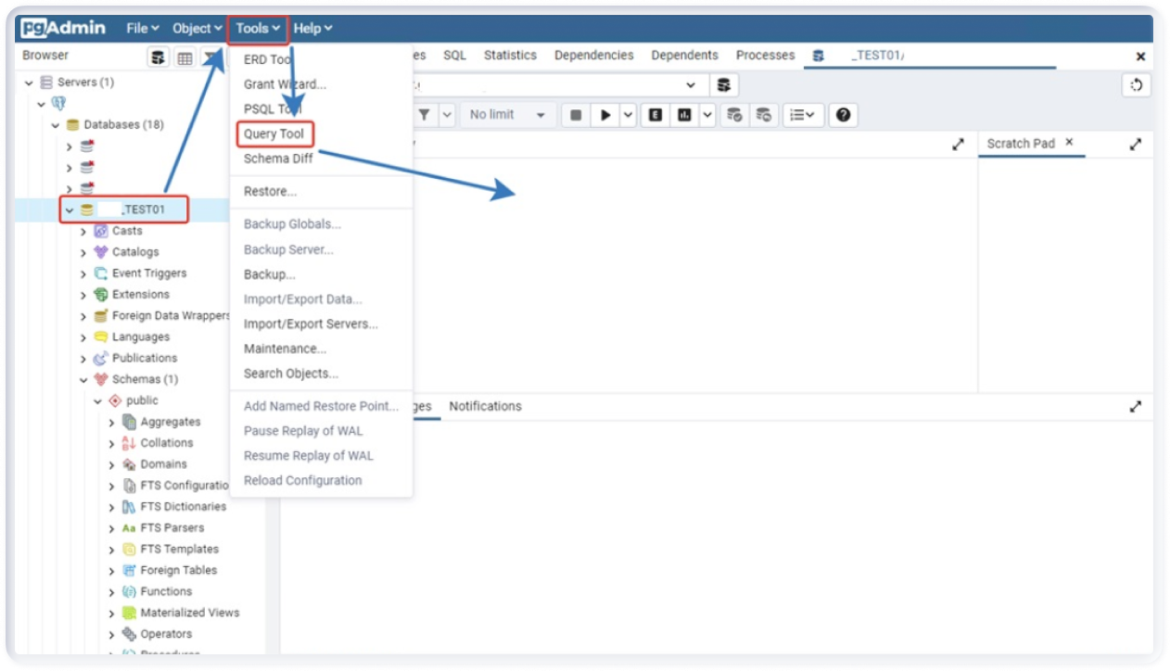Viewport: 1170px width, 671px height.
Task: Open the Macros list dropdown
Action: (802, 115)
